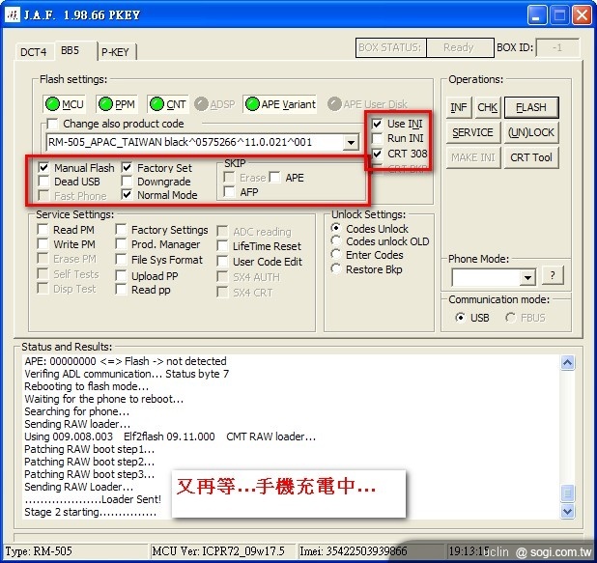Select Codes unlock OLD radio option
Screen dimensions: 597x563
pos(336,241)
